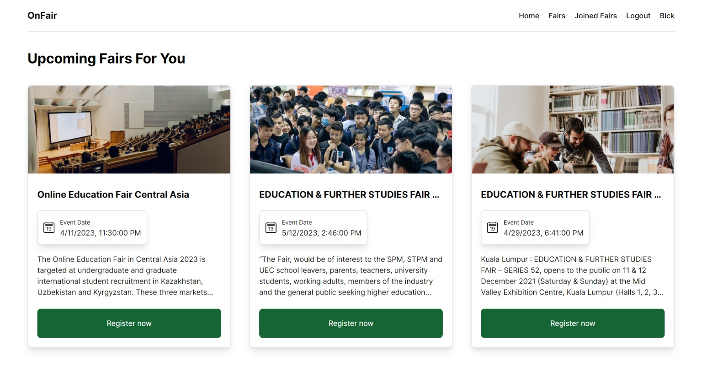This screenshot has height=366, width=702.
Task: Click the OnFair logo
Action: pyautogui.click(x=42, y=16)
